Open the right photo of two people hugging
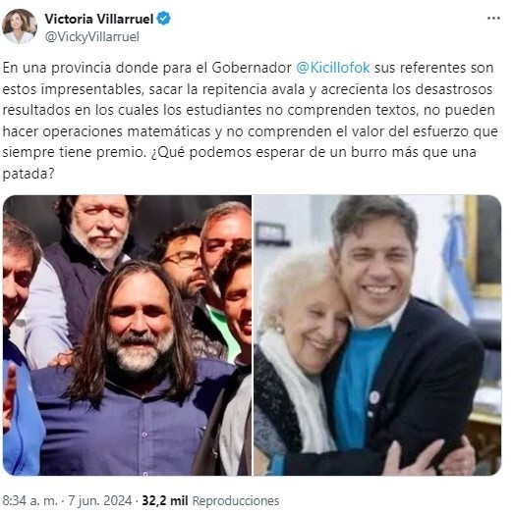 (377, 335)
